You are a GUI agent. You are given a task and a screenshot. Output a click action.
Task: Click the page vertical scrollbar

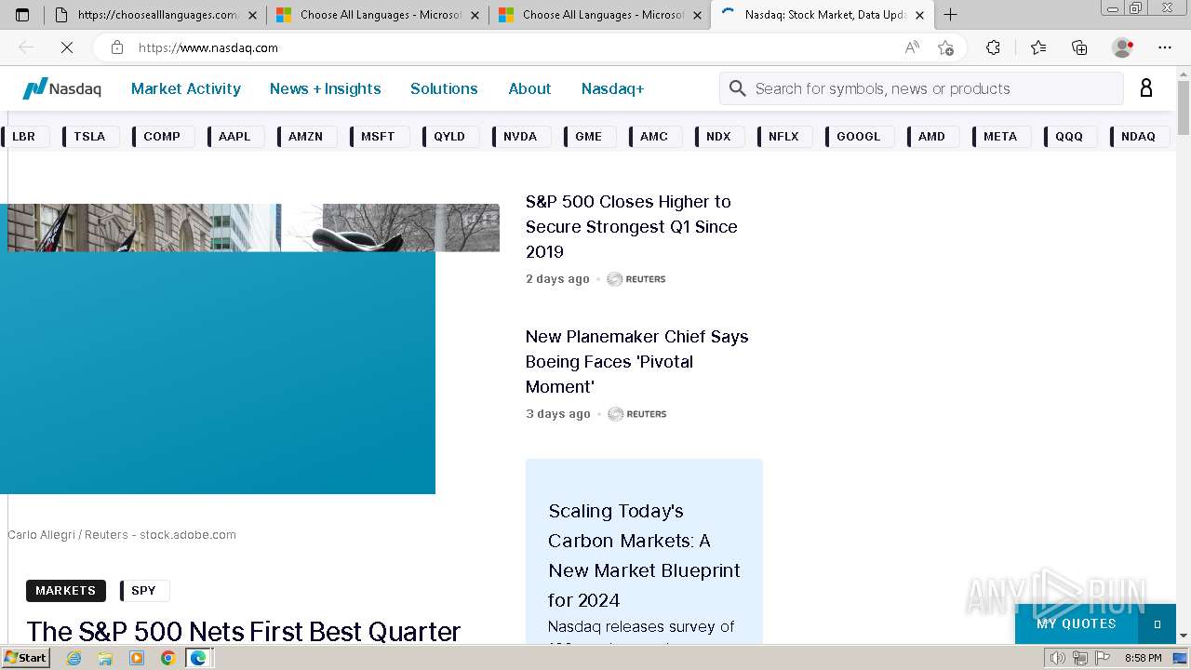point(1184,354)
